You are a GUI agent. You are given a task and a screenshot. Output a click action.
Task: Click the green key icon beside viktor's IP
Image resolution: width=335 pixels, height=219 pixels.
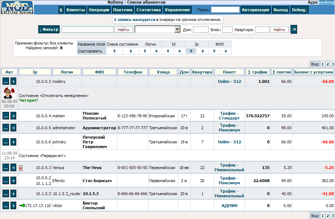(x=22, y=206)
